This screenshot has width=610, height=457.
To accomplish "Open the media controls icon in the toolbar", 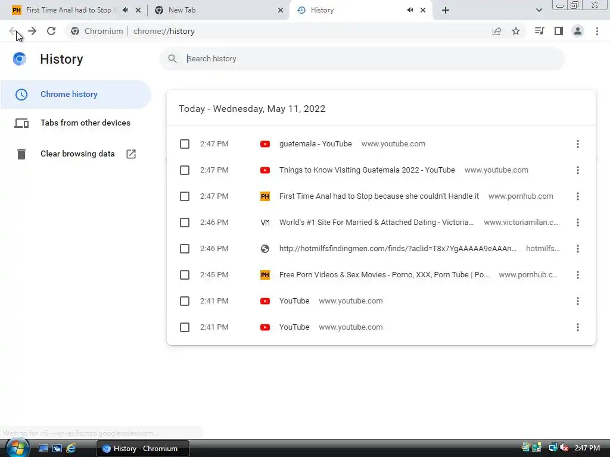I will [540, 31].
